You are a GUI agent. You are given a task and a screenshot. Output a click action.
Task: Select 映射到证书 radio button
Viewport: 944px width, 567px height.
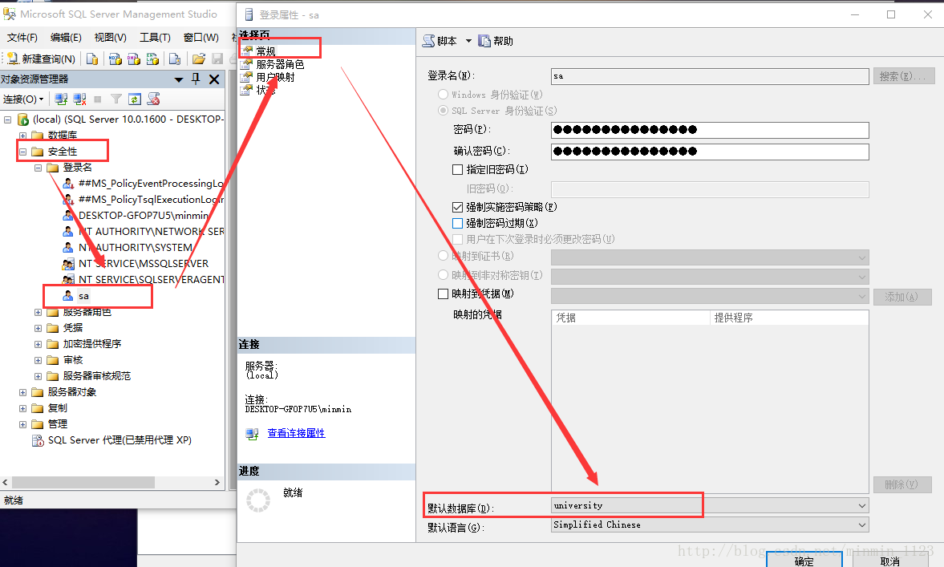pyautogui.click(x=443, y=256)
